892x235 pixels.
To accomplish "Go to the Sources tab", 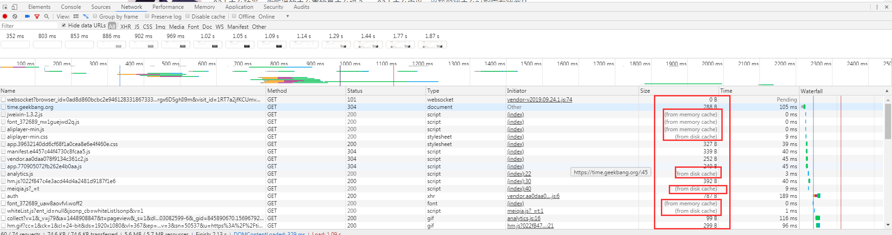I will click(x=101, y=7).
